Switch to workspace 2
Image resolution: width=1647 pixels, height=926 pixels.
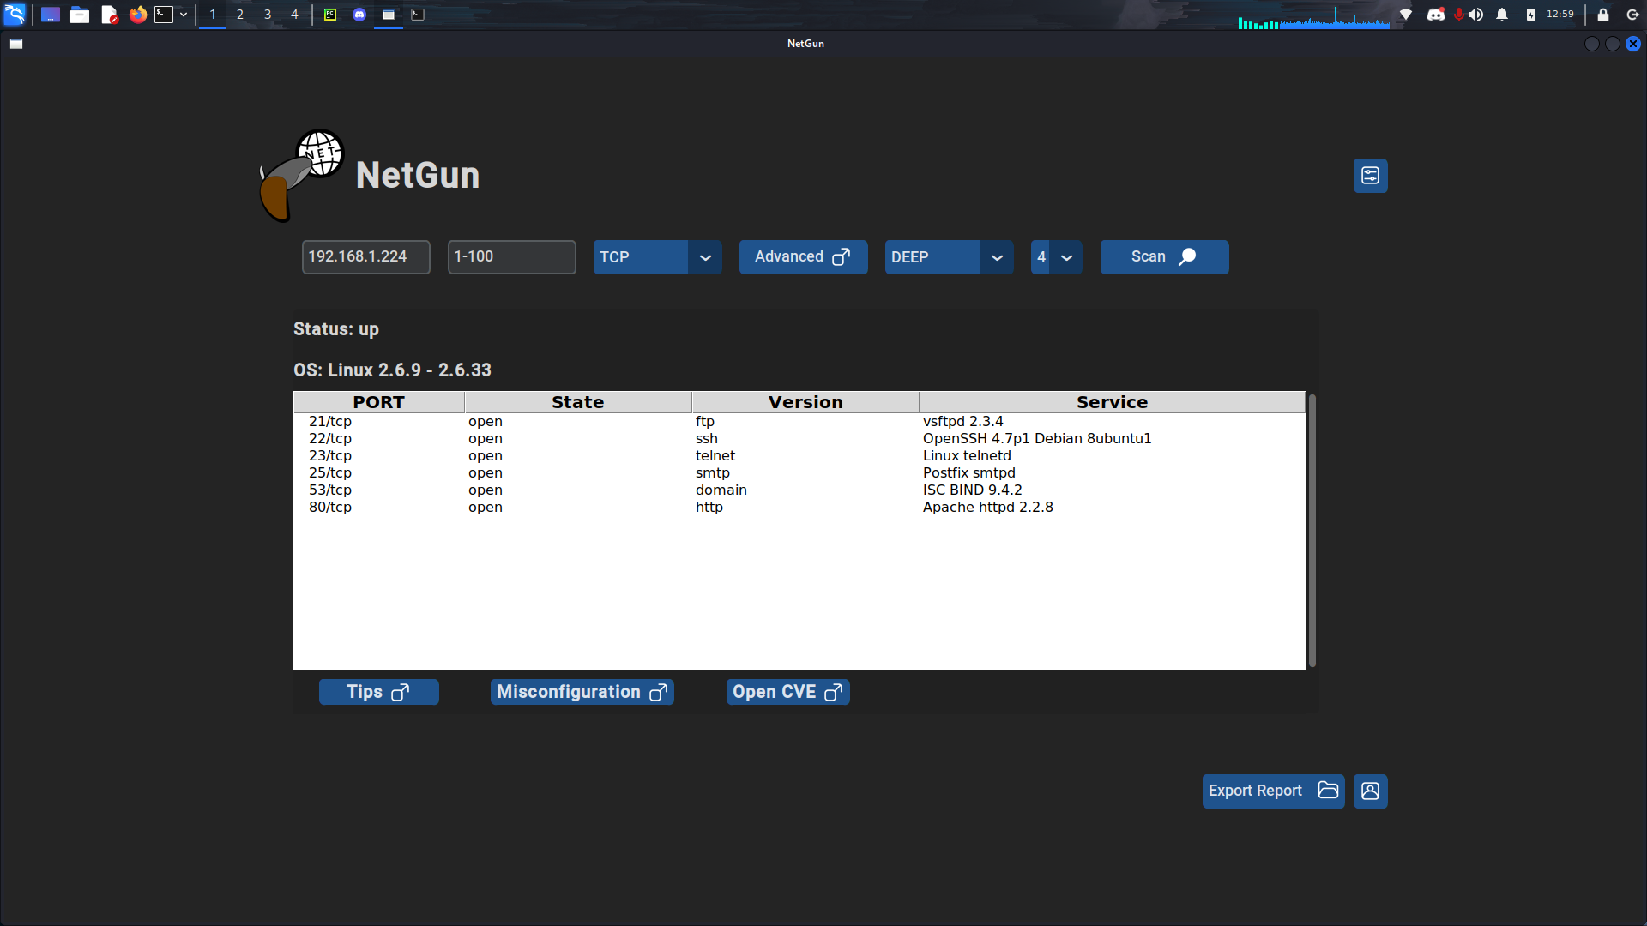point(240,15)
